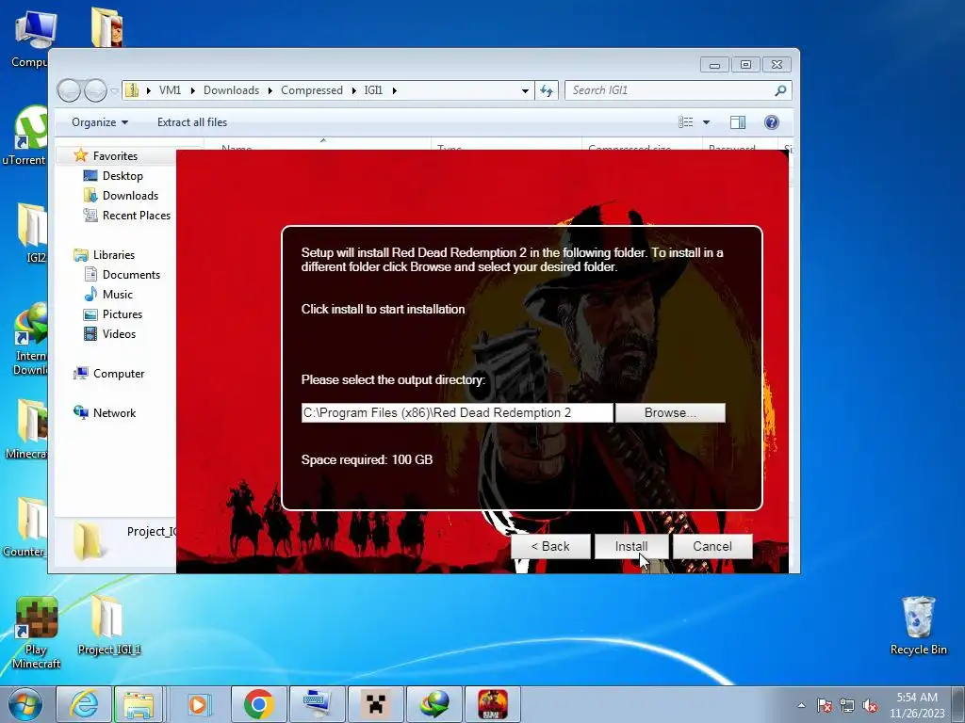Refresh the Explorer address bar
The image size is (965, 723).
point(547,91)
